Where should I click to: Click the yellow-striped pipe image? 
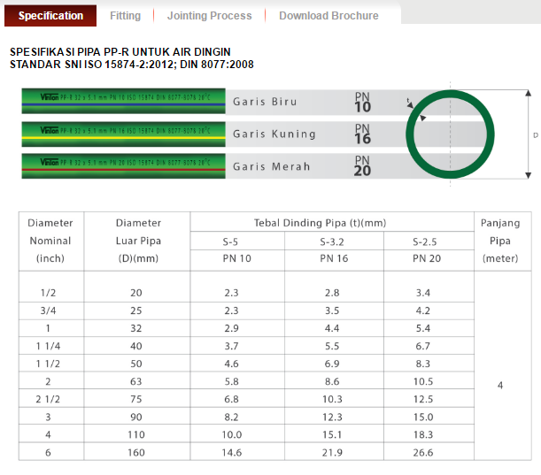click(123, 134)
